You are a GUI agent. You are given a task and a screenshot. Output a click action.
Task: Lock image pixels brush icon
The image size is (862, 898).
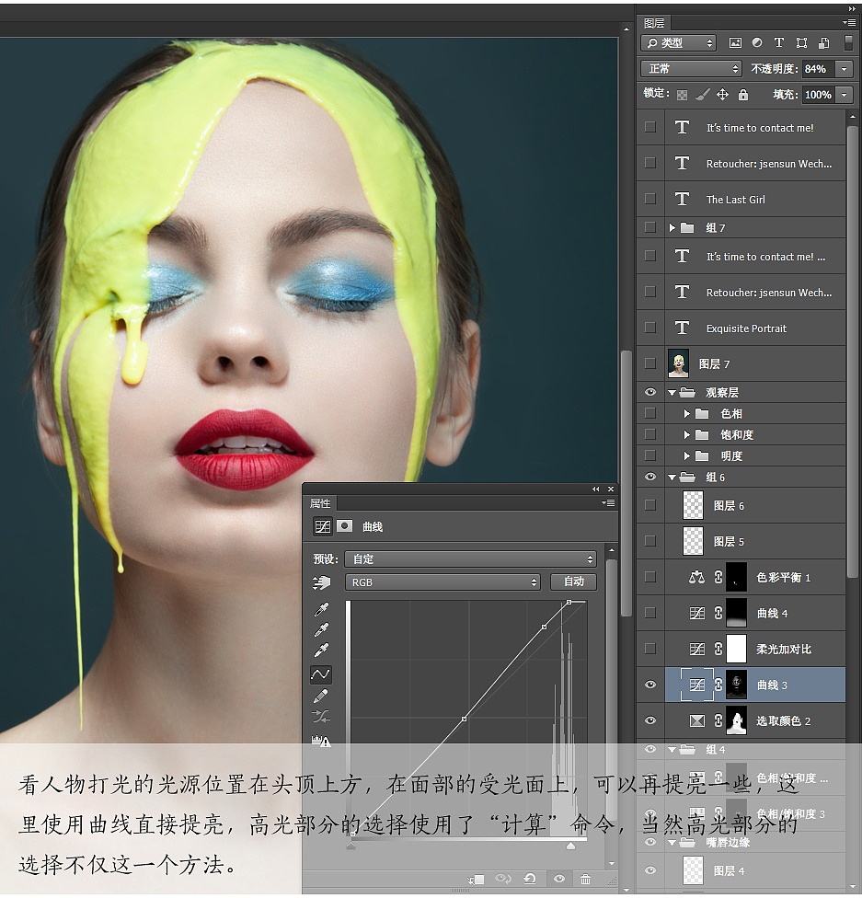click(x=702, y=95)
